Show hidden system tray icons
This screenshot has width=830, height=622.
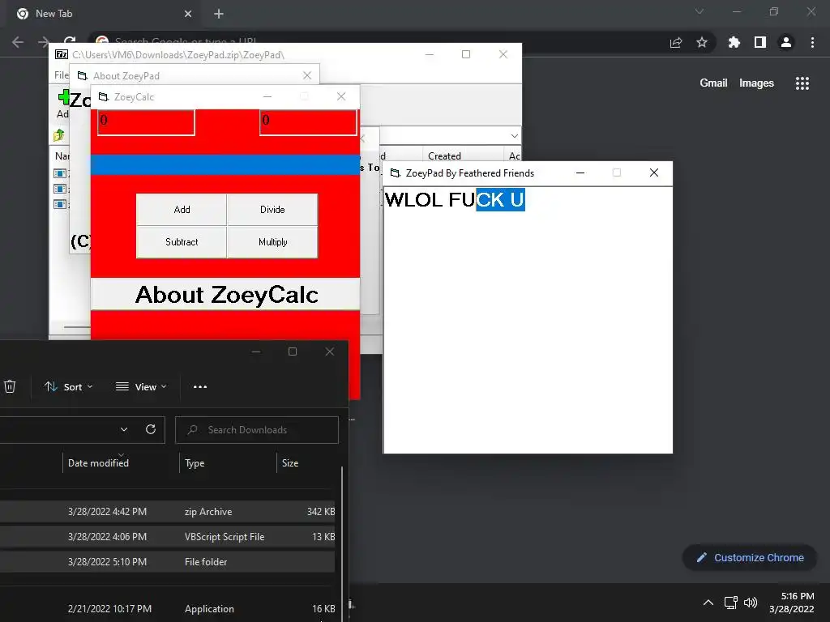click(708, 603)
